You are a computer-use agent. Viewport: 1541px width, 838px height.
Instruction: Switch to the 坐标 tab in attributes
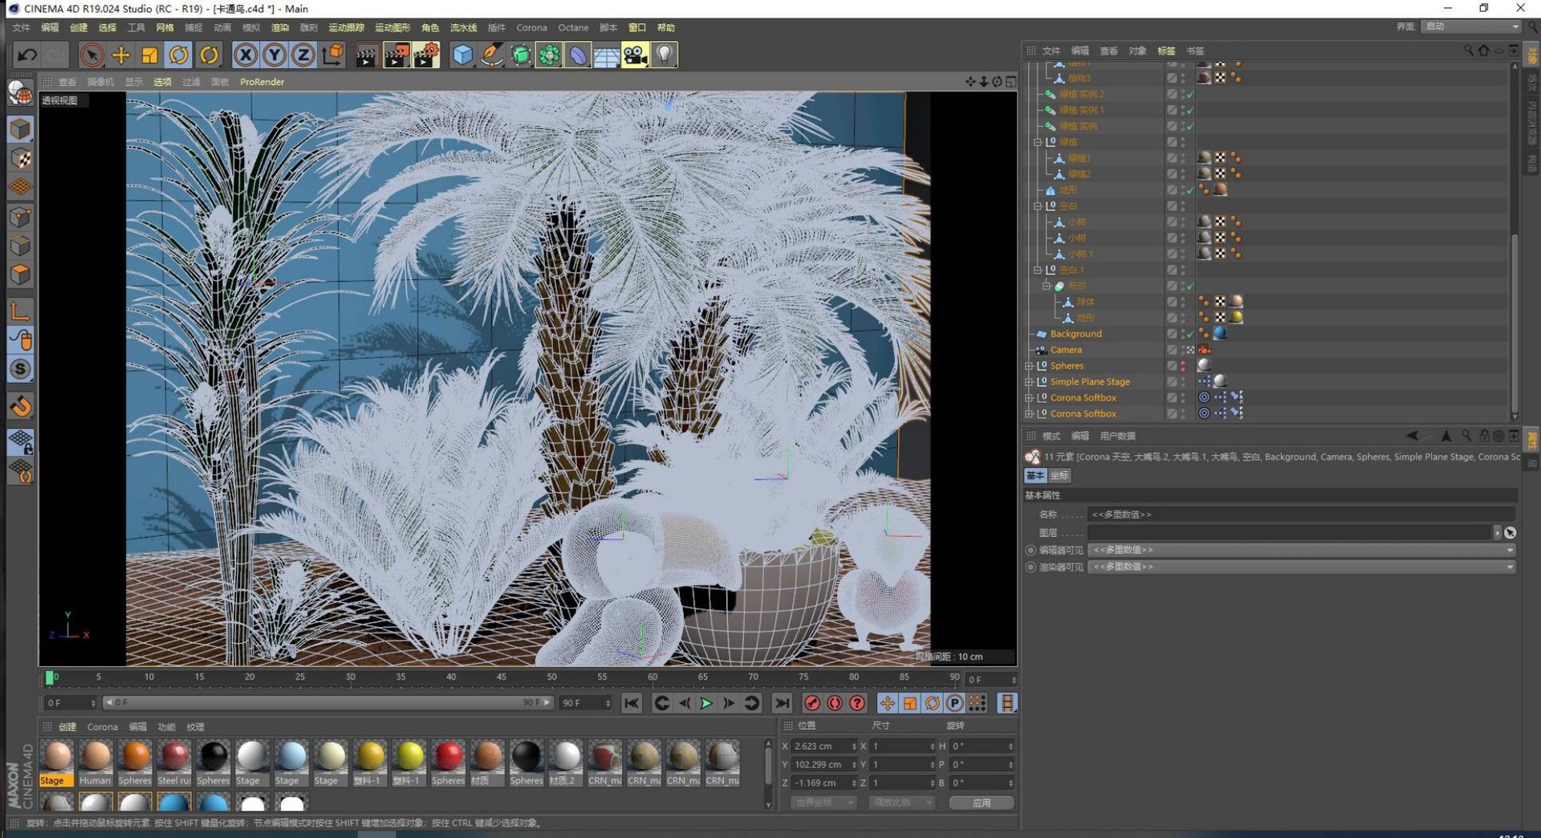[1059, 476]
